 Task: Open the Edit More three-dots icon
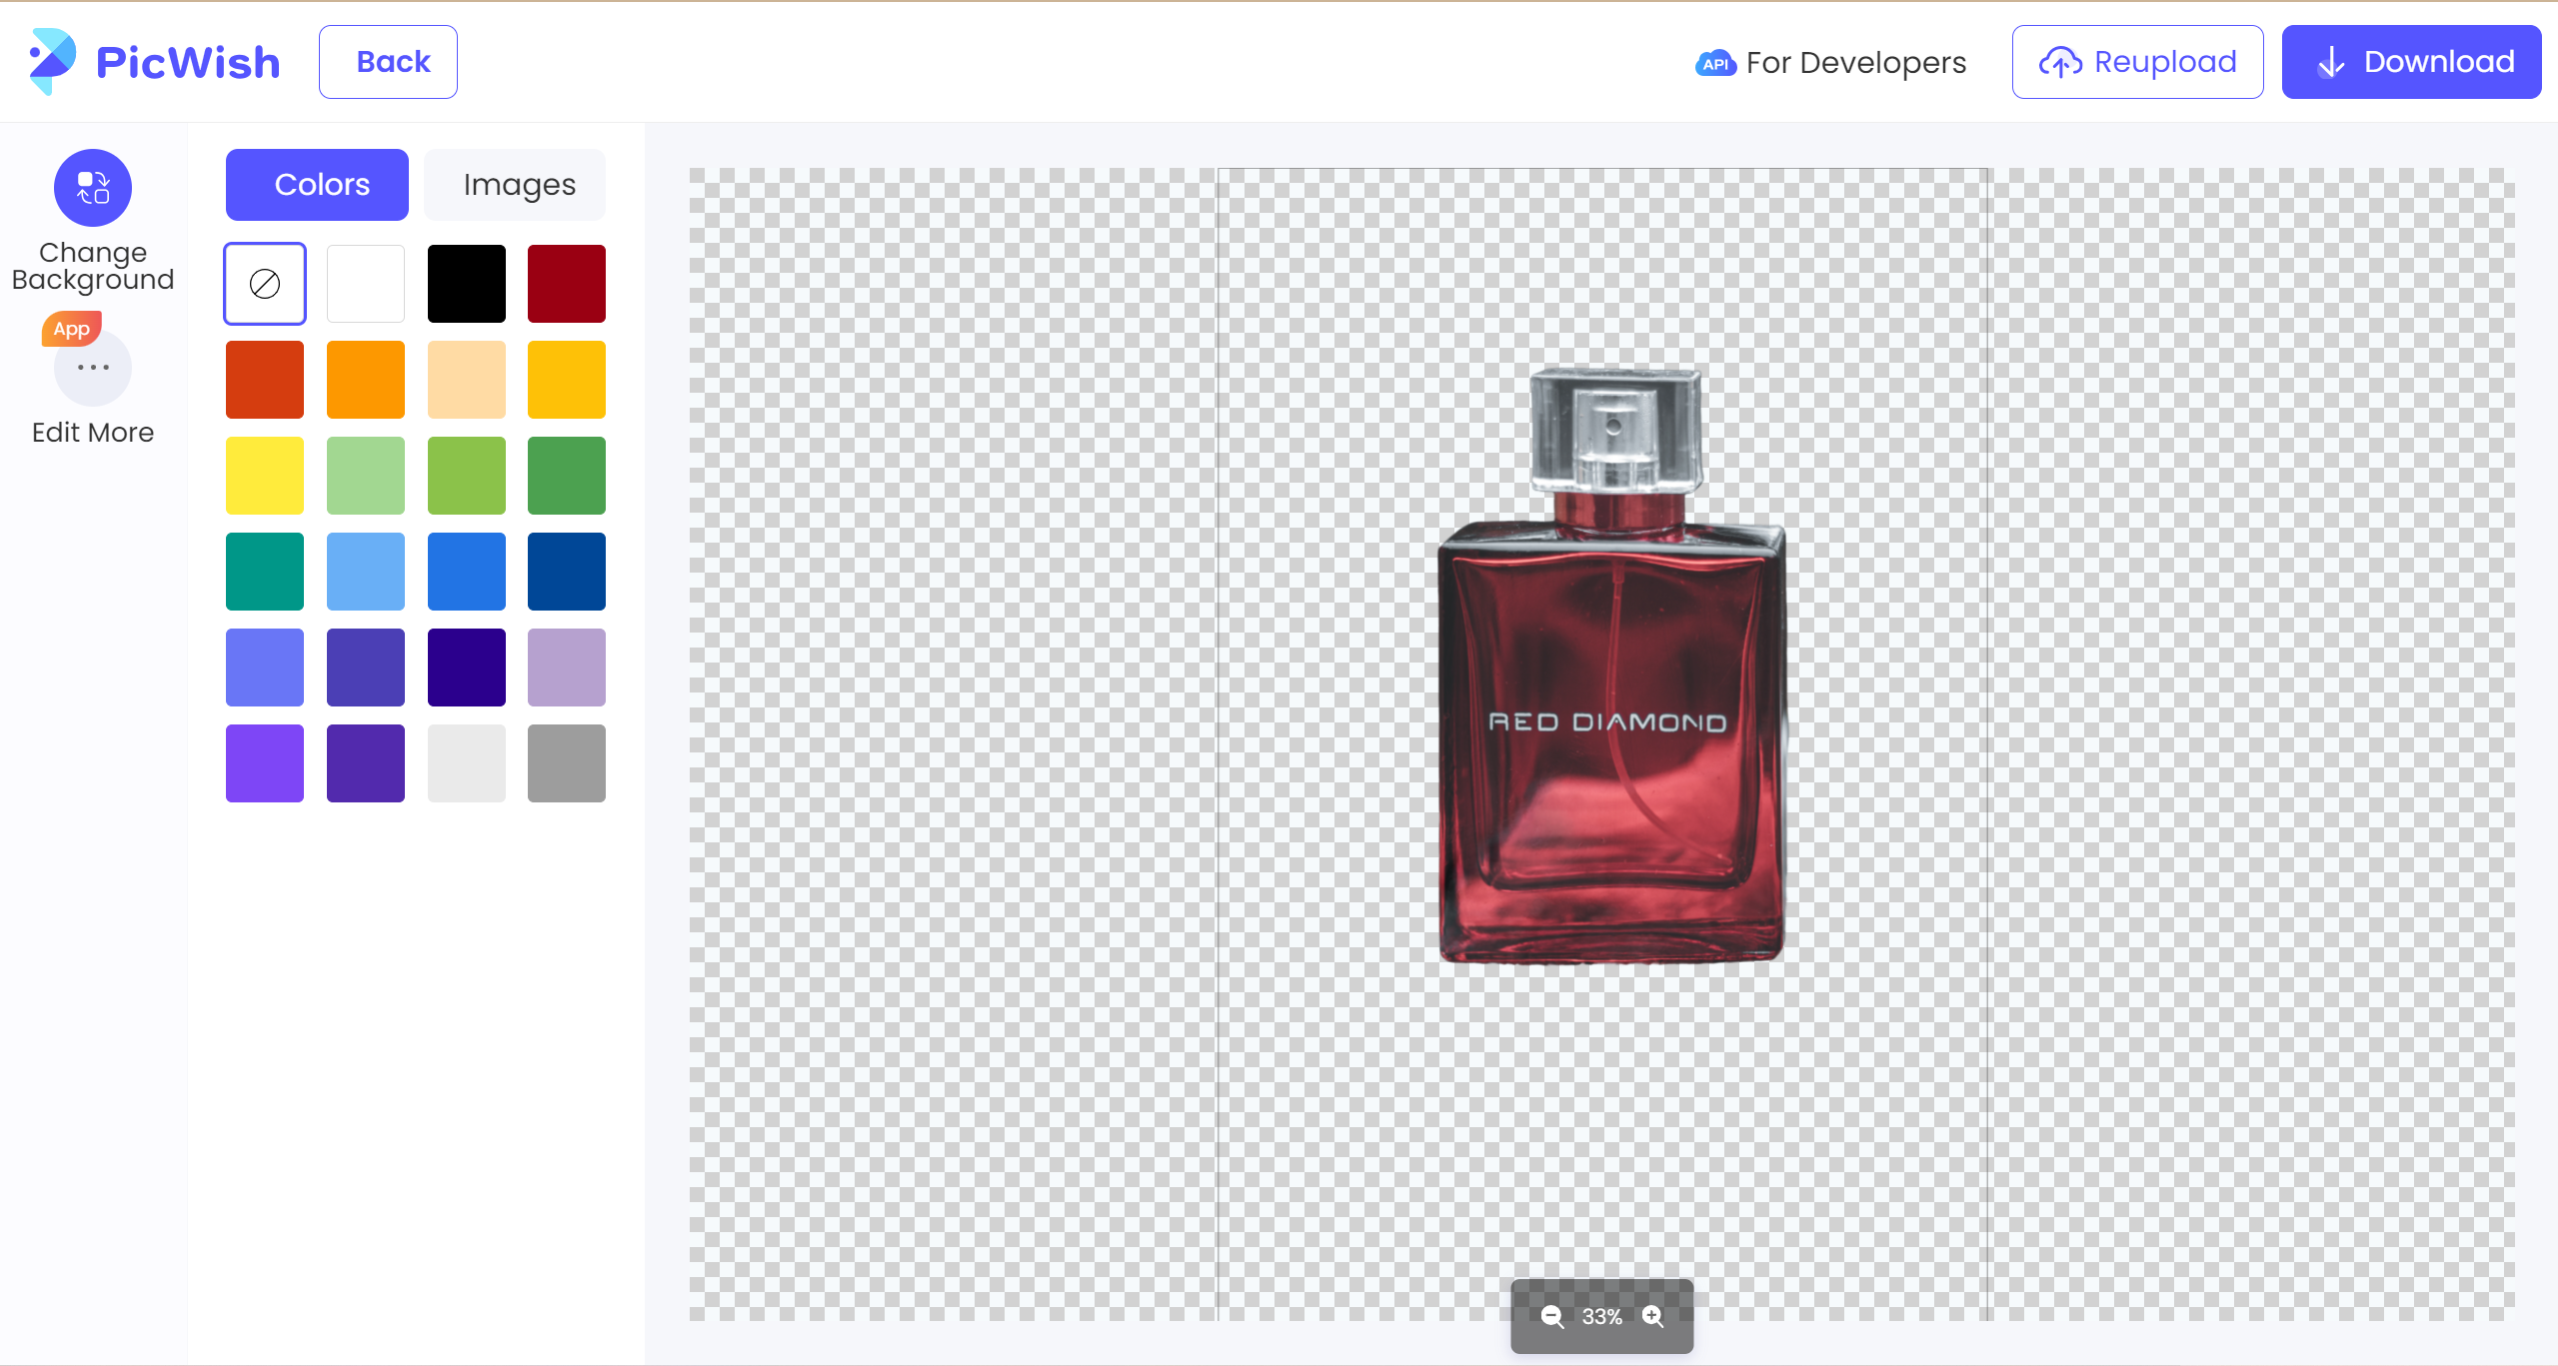[93, 368]
